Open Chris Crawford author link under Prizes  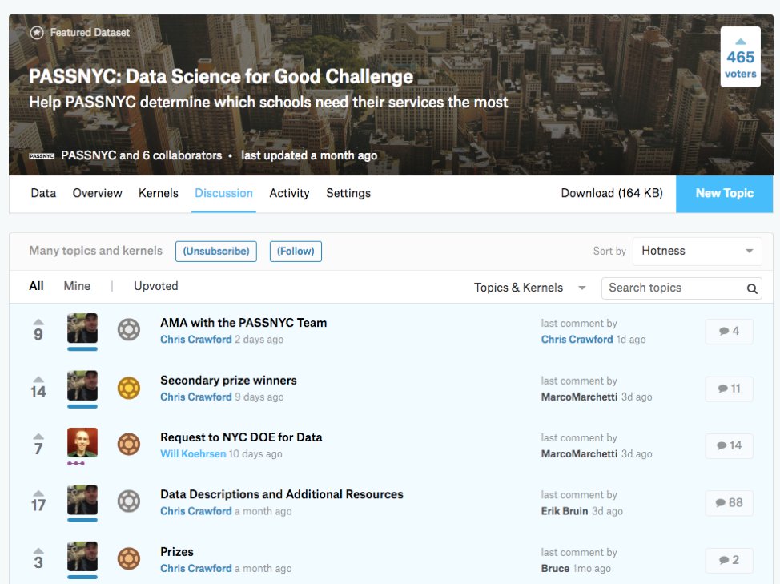click(x=196, y=568)
